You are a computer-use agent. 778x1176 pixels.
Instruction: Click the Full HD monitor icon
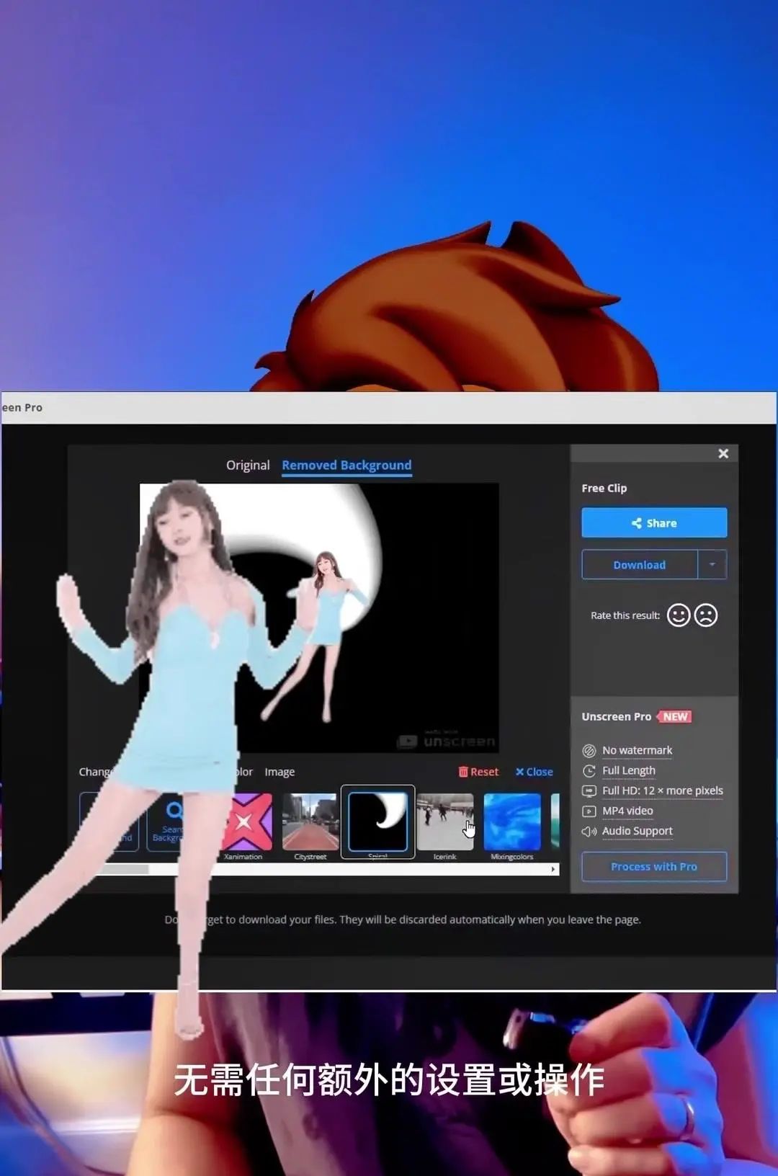[x=589, y=791]
